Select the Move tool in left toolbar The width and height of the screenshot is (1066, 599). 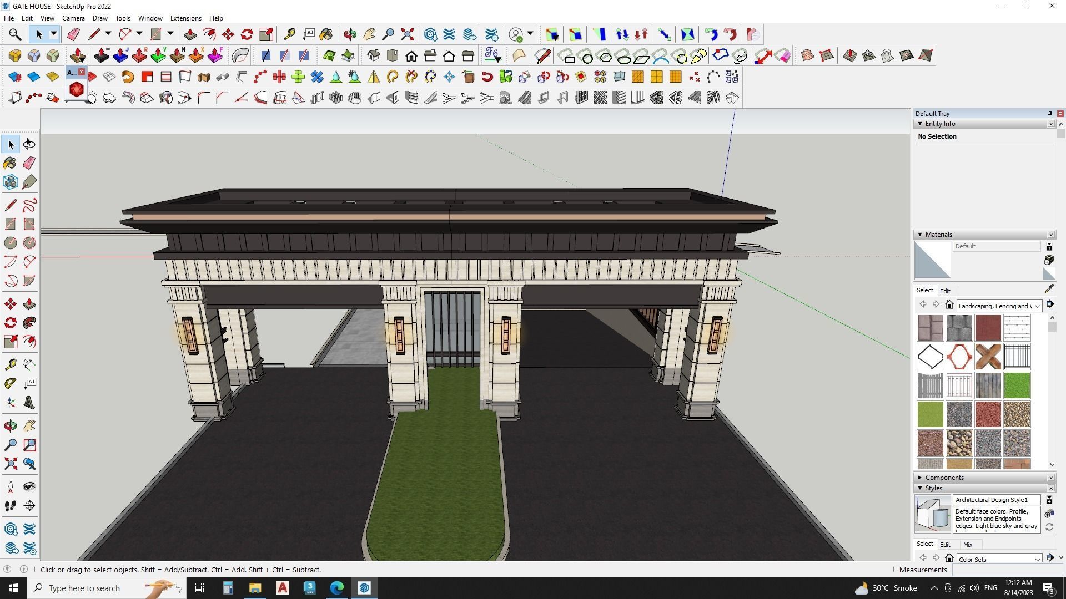tap(10, 304)
